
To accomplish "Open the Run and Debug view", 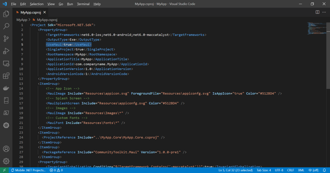I will tap(6, 51).
